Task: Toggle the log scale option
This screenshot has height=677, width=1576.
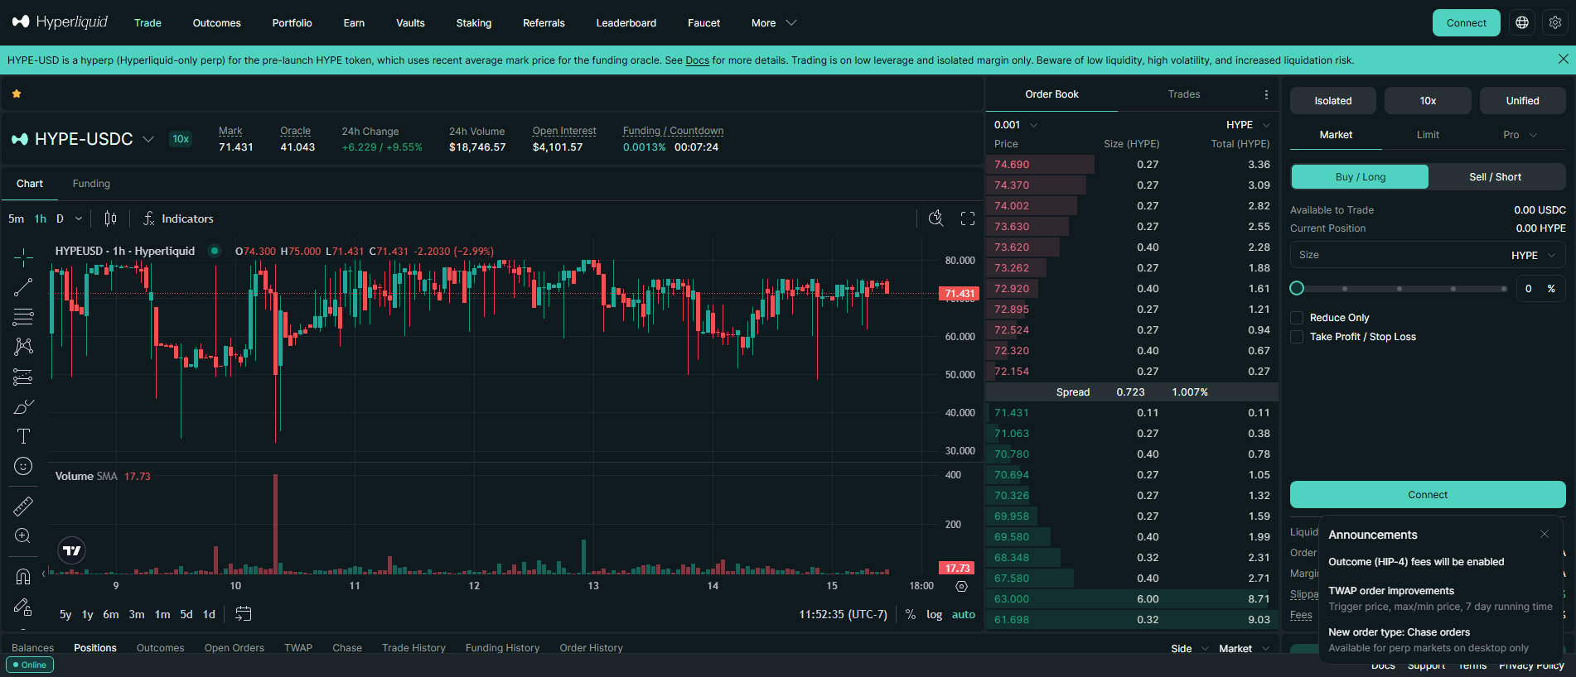Action: click(934, 614)
